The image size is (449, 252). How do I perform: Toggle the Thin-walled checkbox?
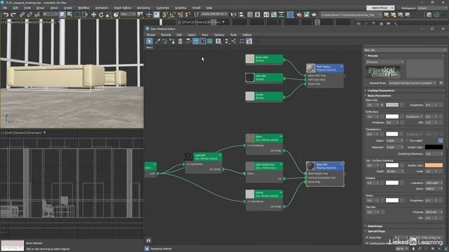[x=407, y=141]
